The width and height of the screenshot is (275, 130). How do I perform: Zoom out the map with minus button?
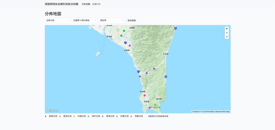227,33
